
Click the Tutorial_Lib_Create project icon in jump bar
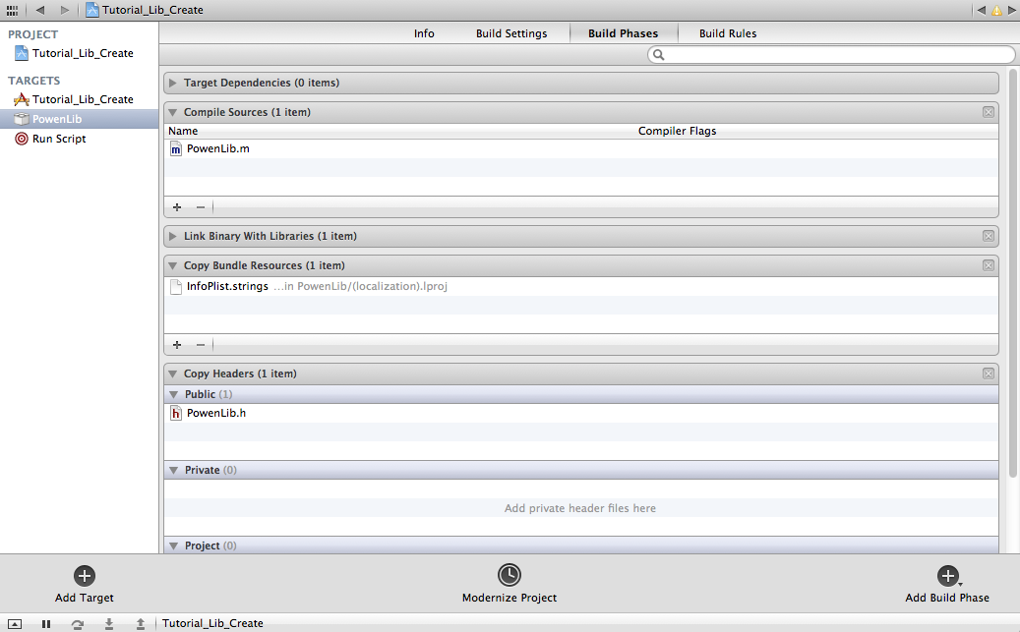(x=92, y=10)
